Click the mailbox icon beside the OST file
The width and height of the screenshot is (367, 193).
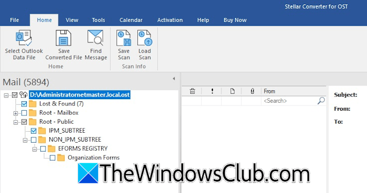[x=24, y=94]
